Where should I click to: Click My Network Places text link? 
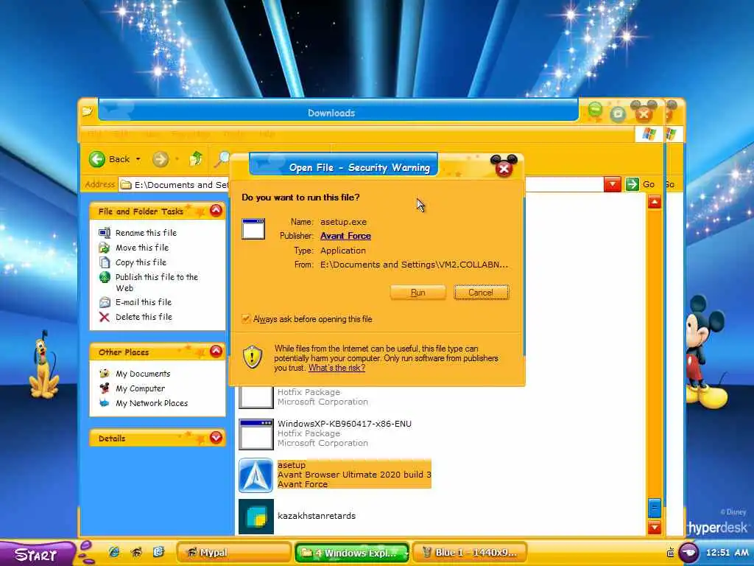pyautogui.click(x=152, y=403)
